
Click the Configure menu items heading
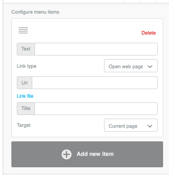click(x=35, y=12)
